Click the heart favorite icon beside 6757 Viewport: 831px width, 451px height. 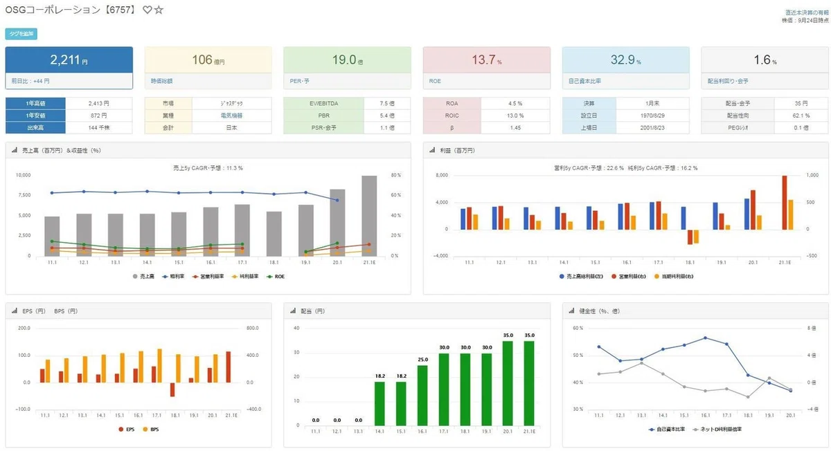point(146,10)
